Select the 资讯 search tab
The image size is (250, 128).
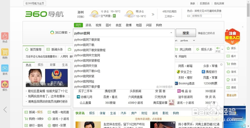88,25
